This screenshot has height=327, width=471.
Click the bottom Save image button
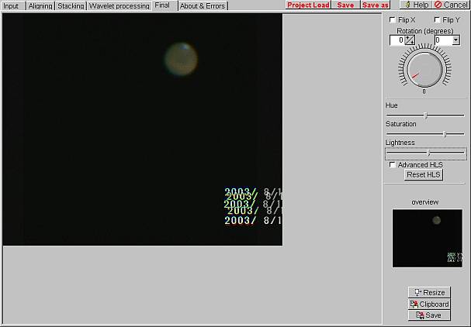[x=428, y=315]
